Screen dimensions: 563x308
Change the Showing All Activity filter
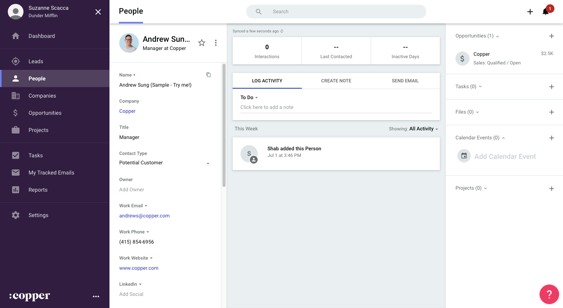pos(423,129)
